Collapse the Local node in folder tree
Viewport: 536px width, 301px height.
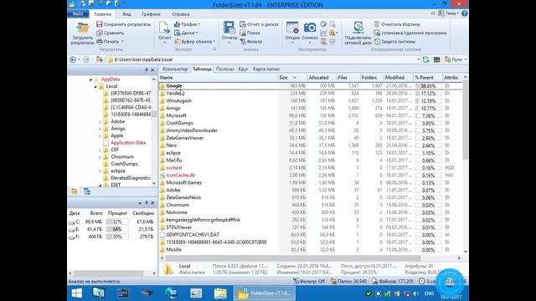tap(95, 86)
